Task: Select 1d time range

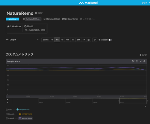Action: click(x=62, y=40)
